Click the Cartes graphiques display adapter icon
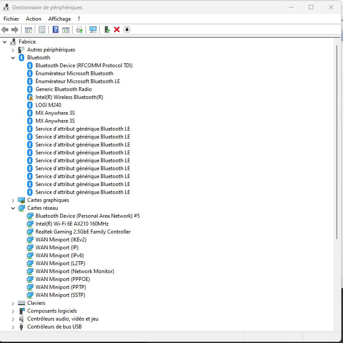 [22, 200]
